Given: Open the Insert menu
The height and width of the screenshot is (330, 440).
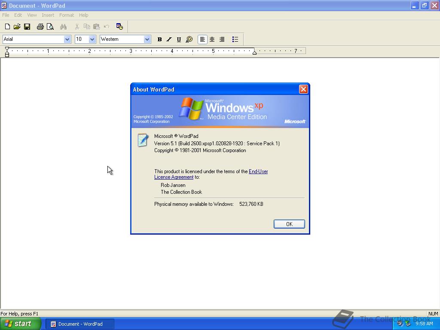Looking at the screenshot, I should pos(48,15).
